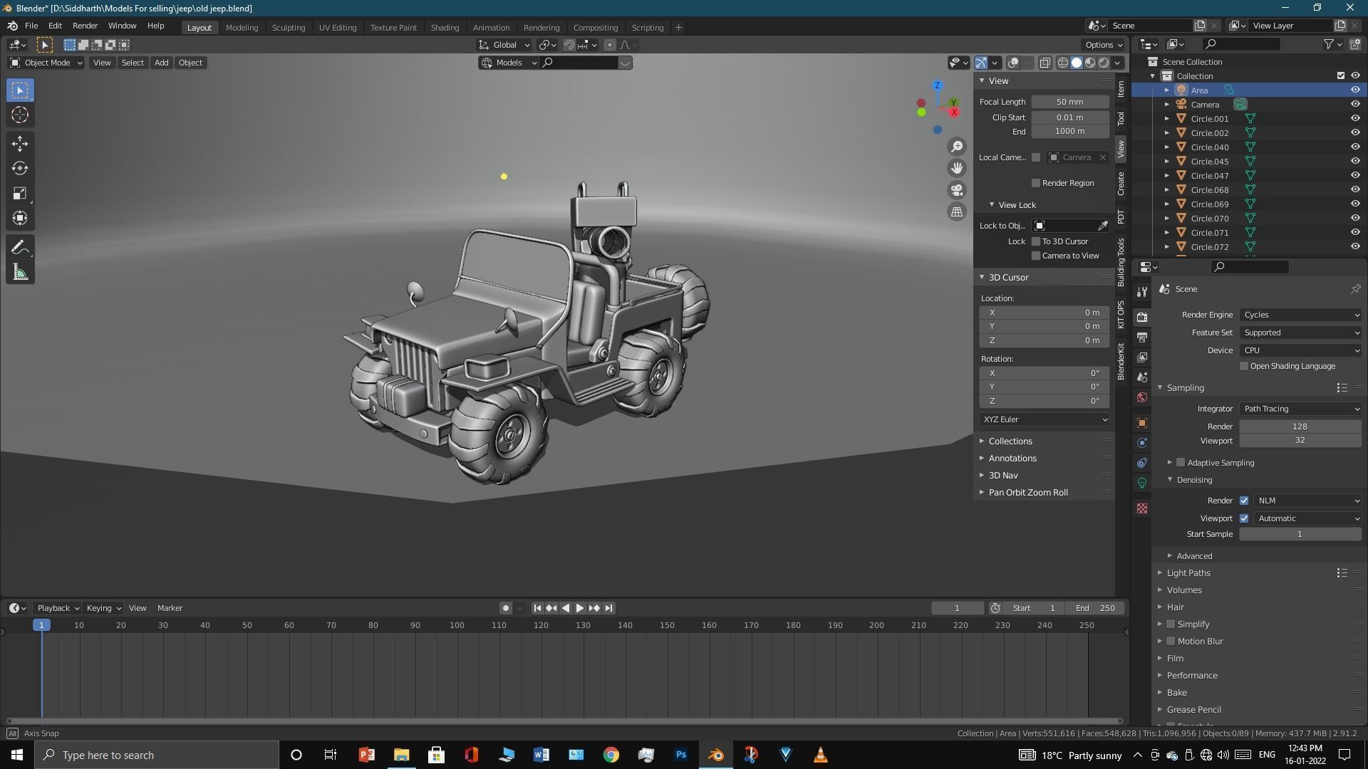
Task: Activate the Rotate tool
Action: coord(20,169)
